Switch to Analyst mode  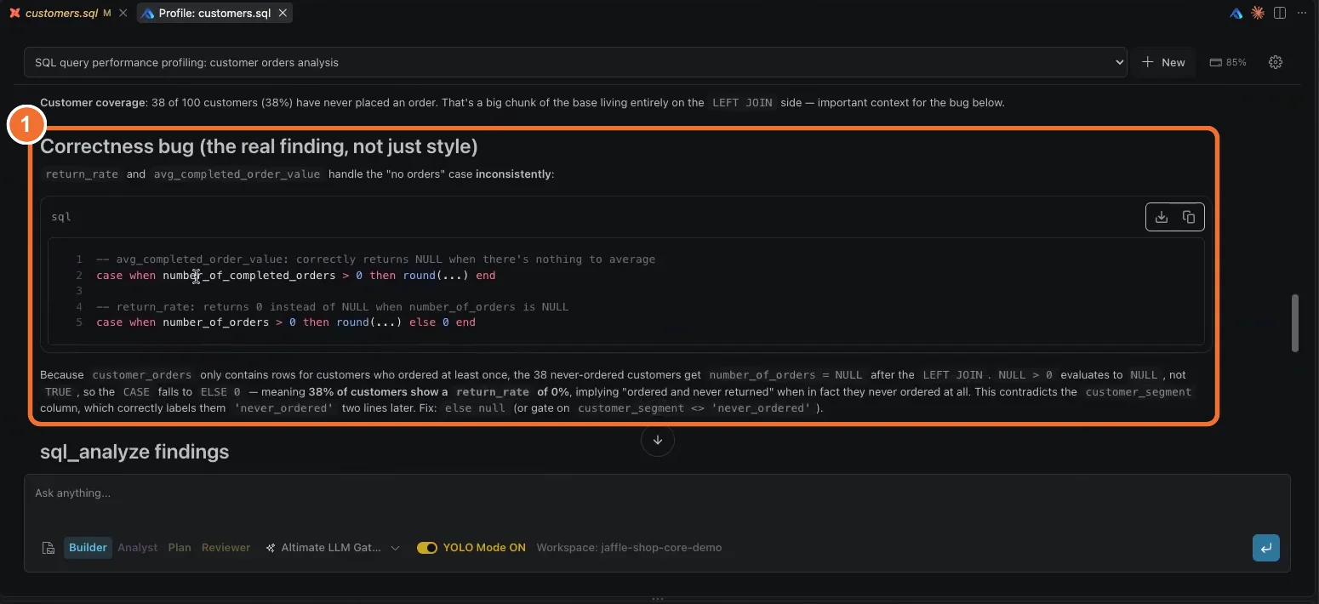(x=138, y=548)
